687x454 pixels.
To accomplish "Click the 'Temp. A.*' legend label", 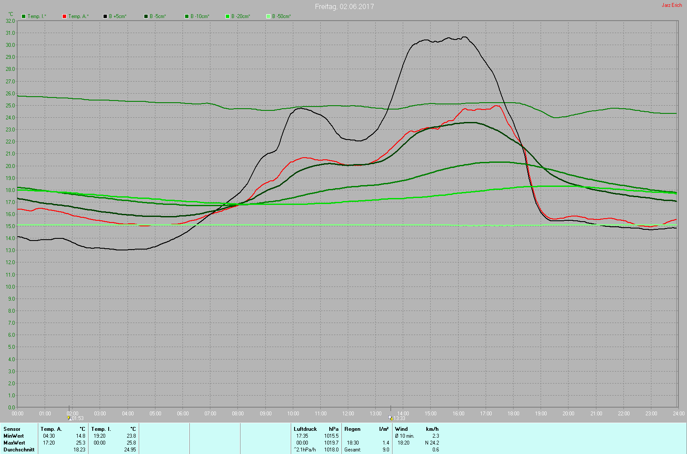I will pos(78,16).
